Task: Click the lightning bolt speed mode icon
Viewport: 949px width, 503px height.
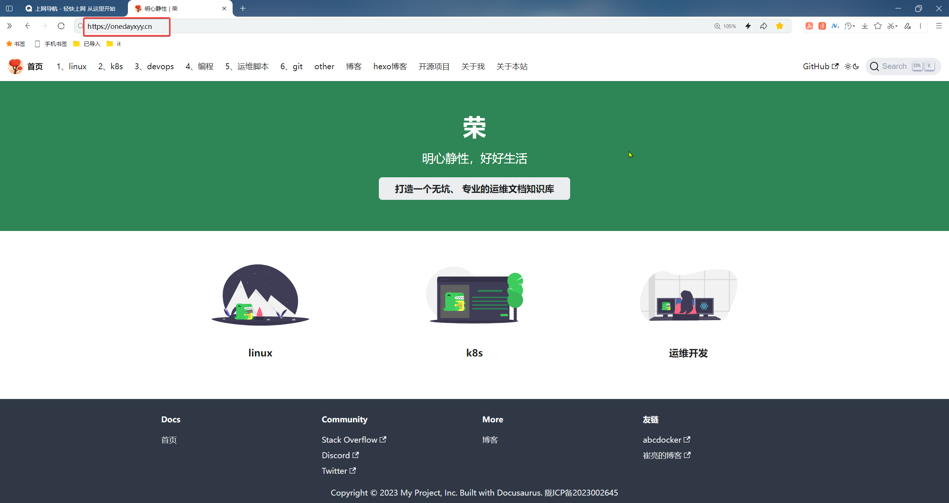Action: 748,26
